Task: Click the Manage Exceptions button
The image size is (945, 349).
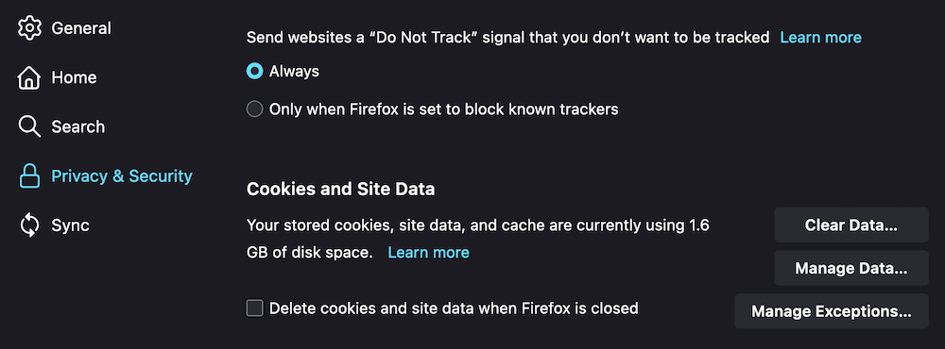Action: [x=831, y=311]
